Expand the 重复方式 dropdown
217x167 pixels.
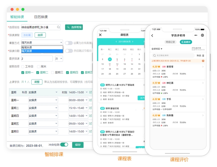[x=61, y=43]
